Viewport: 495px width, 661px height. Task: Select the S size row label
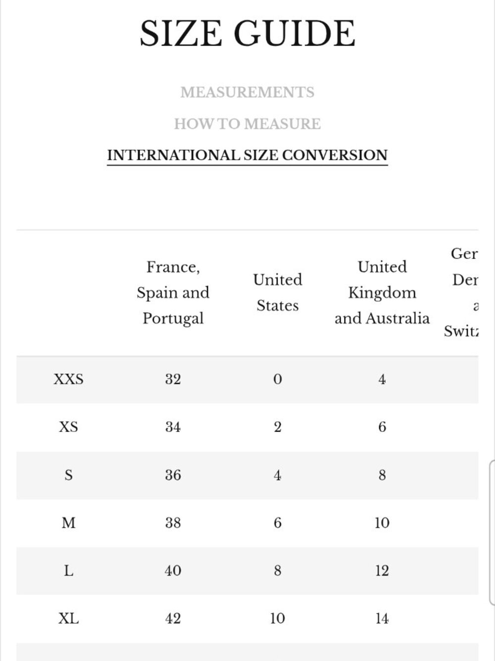[x=68, y=475]
